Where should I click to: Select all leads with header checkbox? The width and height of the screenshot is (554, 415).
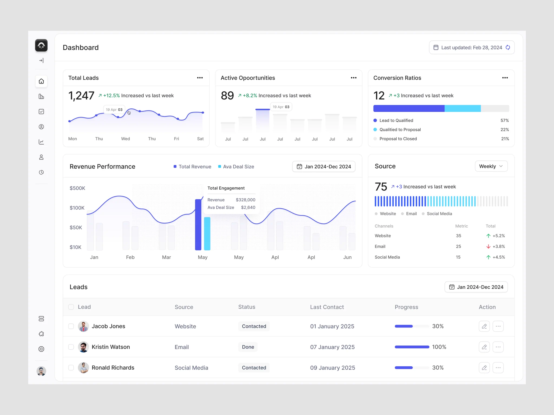click(71, 307)
